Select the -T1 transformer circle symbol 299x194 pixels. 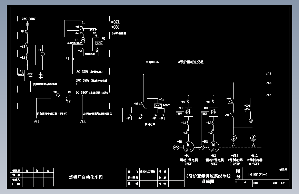point(43,54)
